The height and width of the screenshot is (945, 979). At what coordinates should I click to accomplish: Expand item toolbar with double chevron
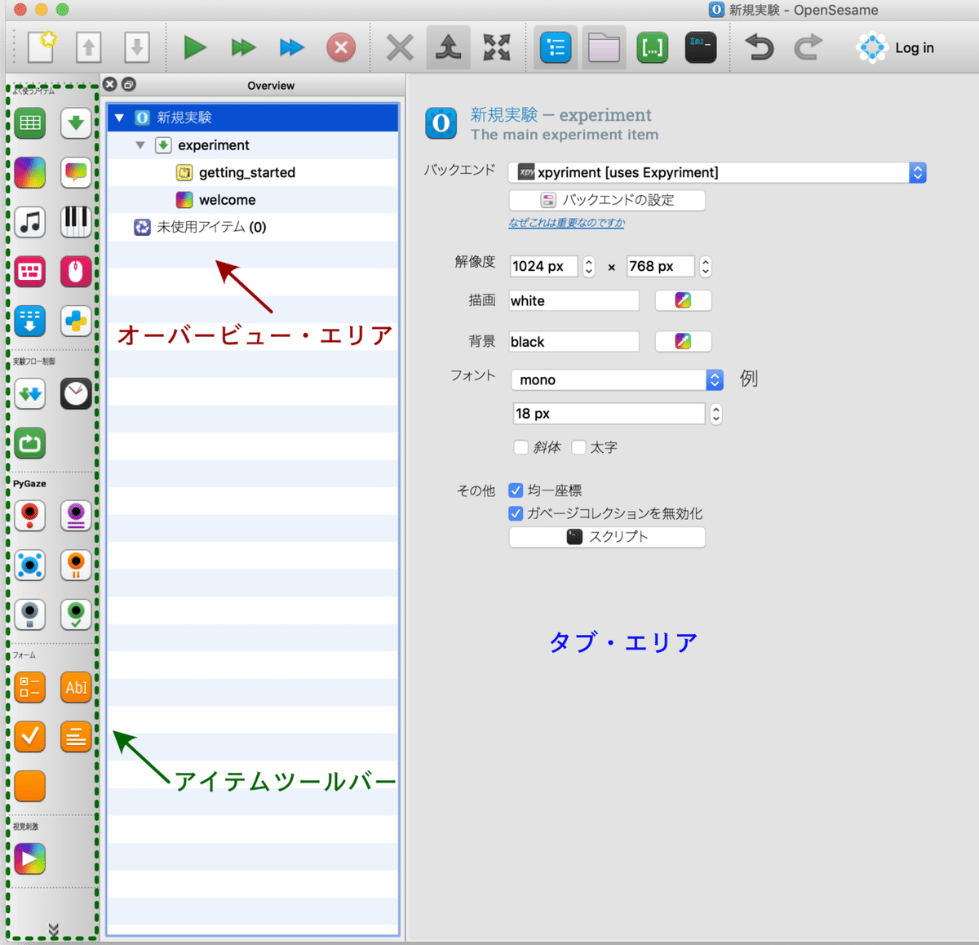tap(53, 930)
